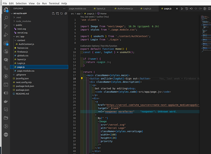The width and height of the screenshot is (211, 154).
Task: Open the Thunder Client lightning icon
Action: [6, 76]
